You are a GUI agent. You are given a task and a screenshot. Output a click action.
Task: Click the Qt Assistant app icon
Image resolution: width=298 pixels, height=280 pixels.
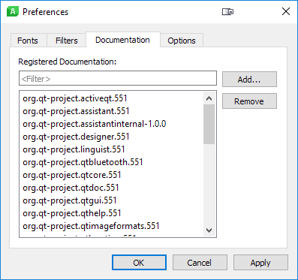point(13,12)
